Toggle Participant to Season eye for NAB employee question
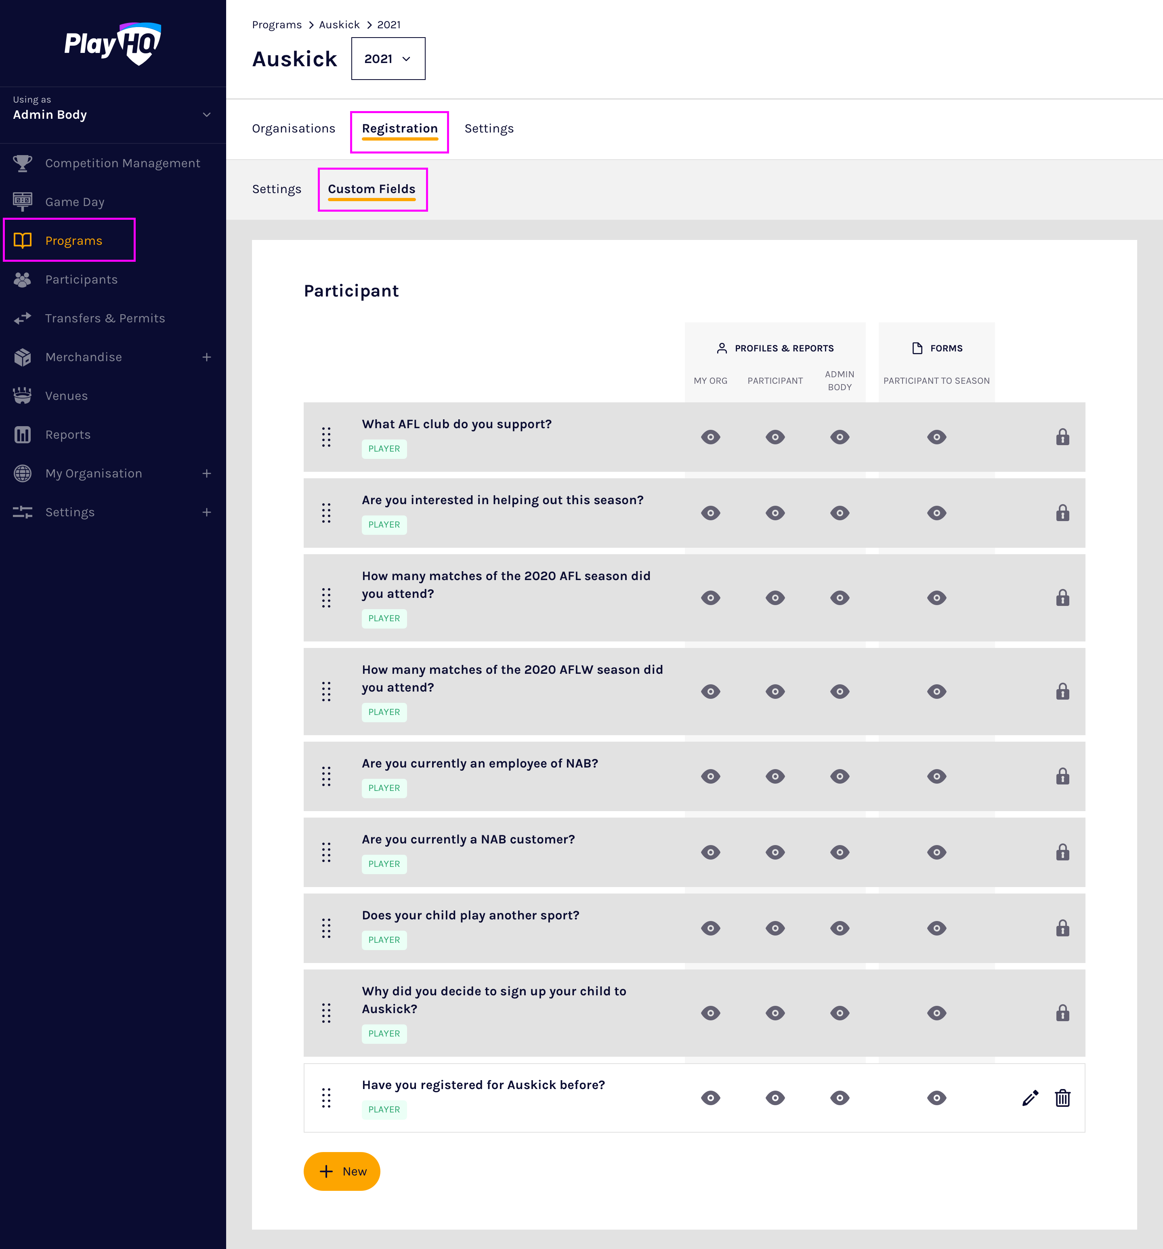The height and width of the screenshot is (1249, 1163). tap(936, 776)
